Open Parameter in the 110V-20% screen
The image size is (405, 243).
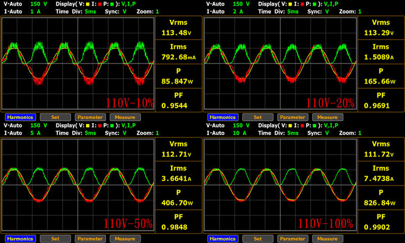292,117
